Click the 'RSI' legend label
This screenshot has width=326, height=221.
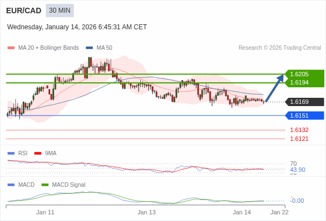coord(23,154)
